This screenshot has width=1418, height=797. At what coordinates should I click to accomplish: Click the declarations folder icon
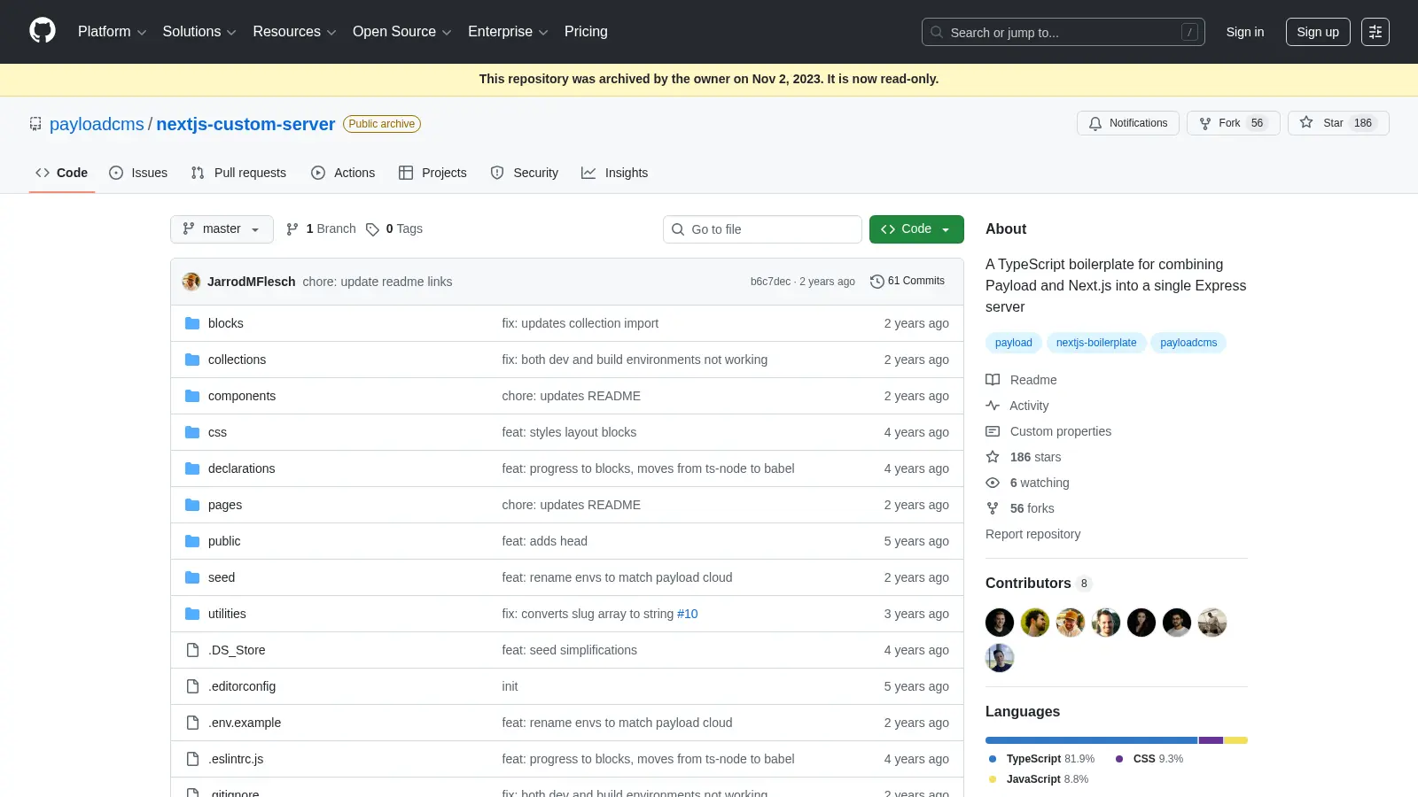[192, 468]
